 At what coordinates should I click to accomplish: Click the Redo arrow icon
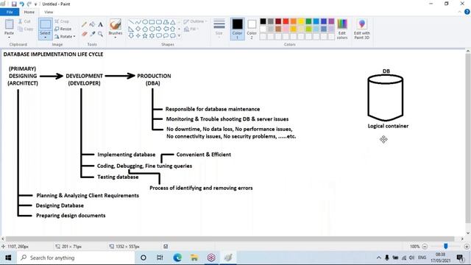click(x=29, y=4)
